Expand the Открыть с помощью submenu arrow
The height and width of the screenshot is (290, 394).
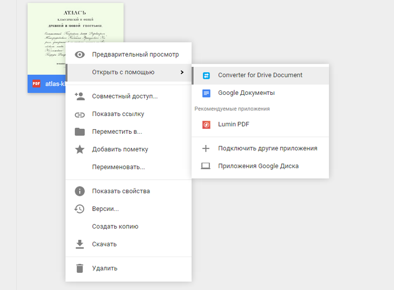click(181, 72)
